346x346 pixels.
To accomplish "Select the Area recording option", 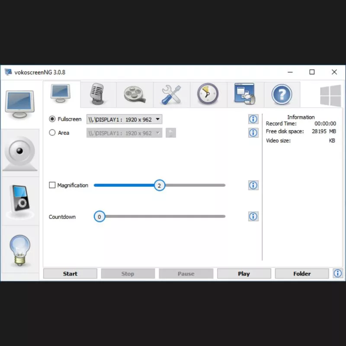I will [53, 133].
